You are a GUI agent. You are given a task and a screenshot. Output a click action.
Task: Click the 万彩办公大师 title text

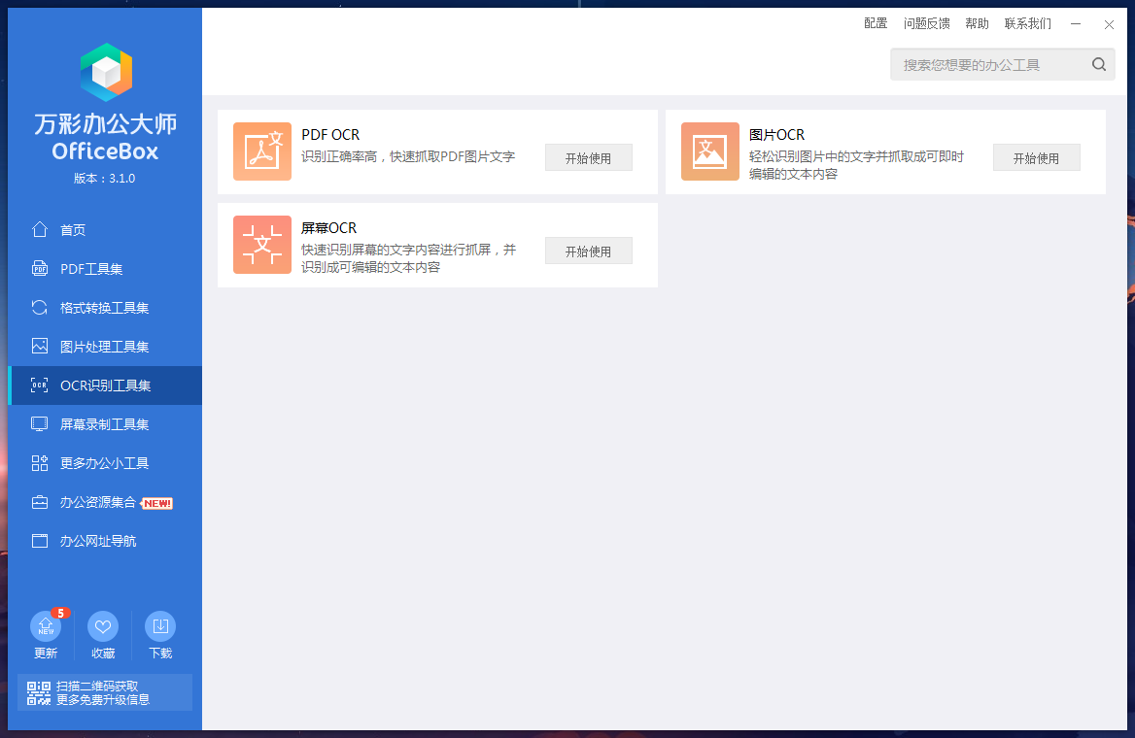tap(106, 123)
